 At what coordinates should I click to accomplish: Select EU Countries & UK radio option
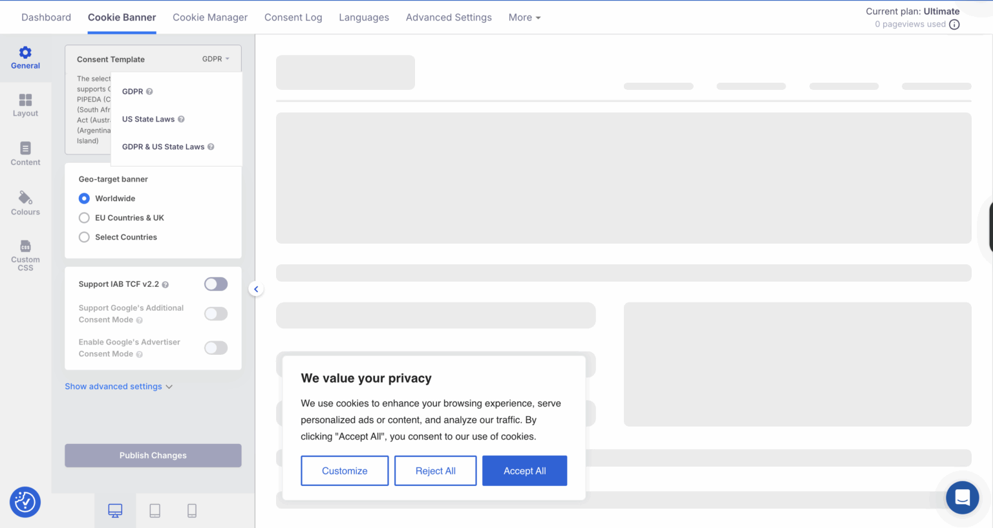(x=84, y=218)
